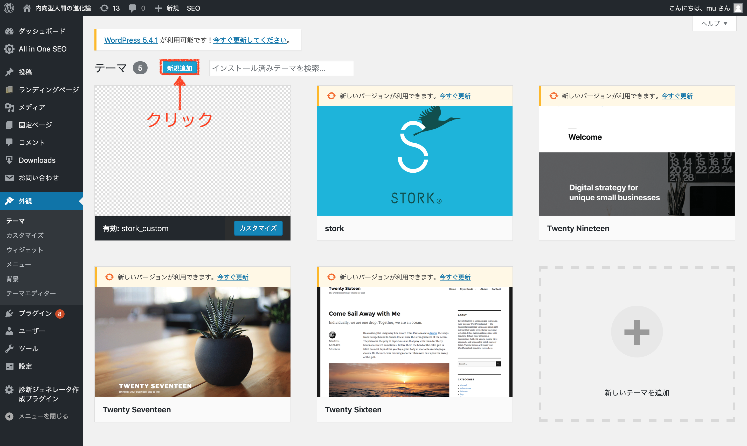Image resolution: width=747 pixels, height=446 pixels.
Task: Open the Twenty Seventeen theme thumbnail
Action: [193, 342]
